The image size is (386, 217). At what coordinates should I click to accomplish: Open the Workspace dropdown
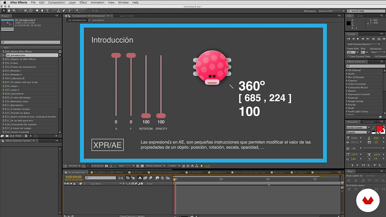coord(331,11)
